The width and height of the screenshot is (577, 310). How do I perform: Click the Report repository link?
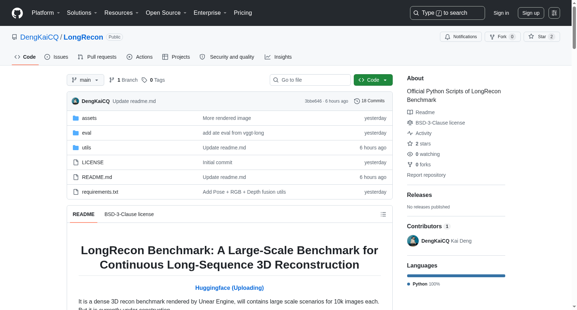[x=426, y=175]
